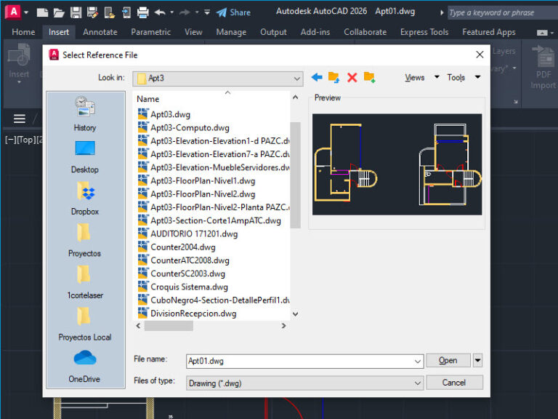Click the drawing preview thumbnail

(x=397, y=164)
